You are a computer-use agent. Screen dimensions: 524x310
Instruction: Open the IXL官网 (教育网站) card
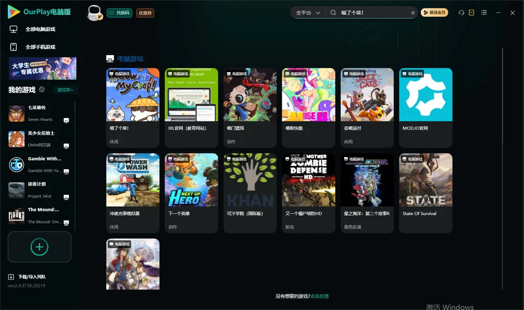(x=191, y=107)
